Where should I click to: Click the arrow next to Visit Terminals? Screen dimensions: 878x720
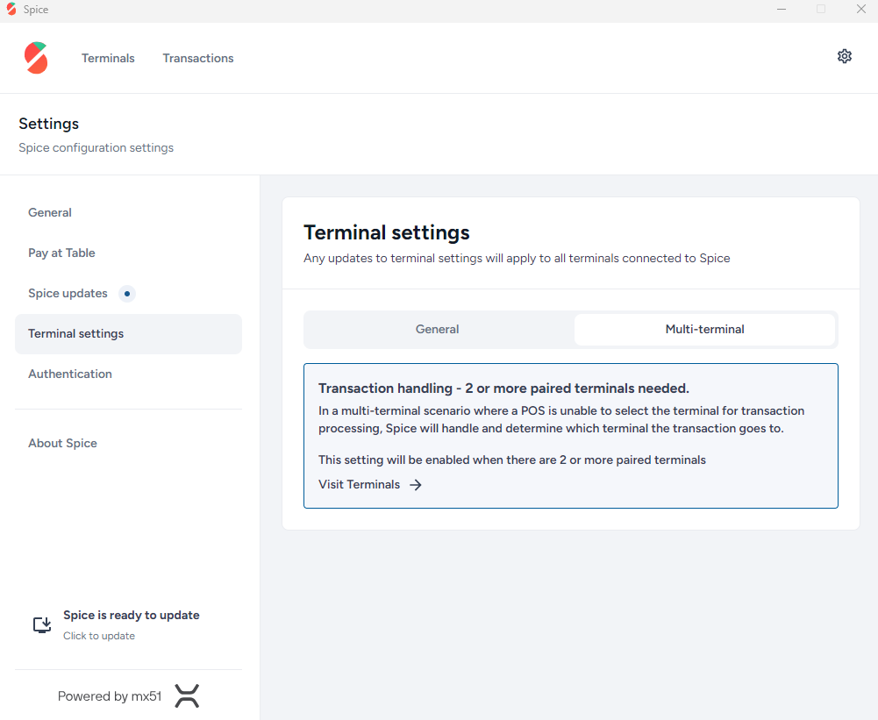[416, 485]
